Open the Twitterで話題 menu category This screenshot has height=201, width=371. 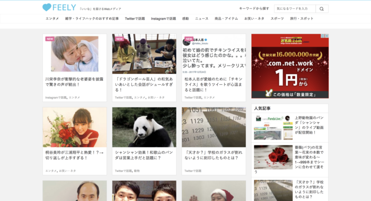click(135, 19)
